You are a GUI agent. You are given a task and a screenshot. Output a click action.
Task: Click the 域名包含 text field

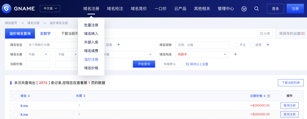pyautogui.click(x=52, y=45)
